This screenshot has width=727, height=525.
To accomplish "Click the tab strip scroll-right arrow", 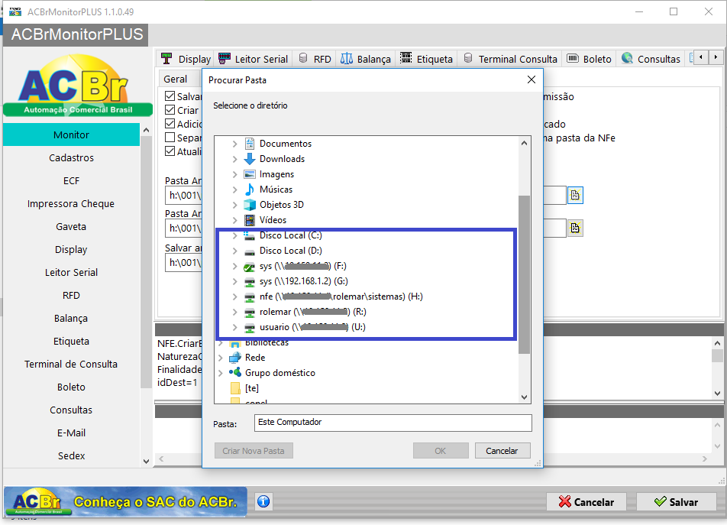I will pos(716,57).
